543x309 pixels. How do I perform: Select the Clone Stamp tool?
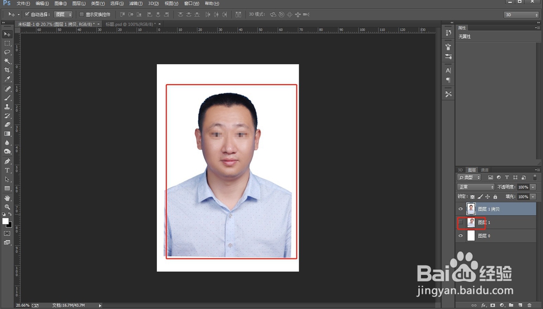click(7, 107)
